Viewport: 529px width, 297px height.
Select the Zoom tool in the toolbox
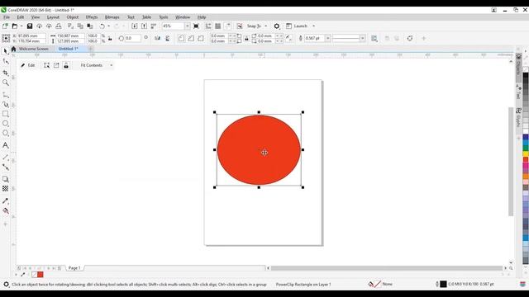point(6,82)
